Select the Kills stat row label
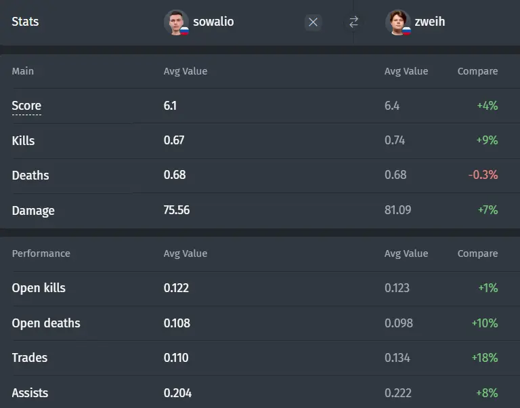Image resolution: width=520 pixels, height=408 pixels. pos(23,140)
